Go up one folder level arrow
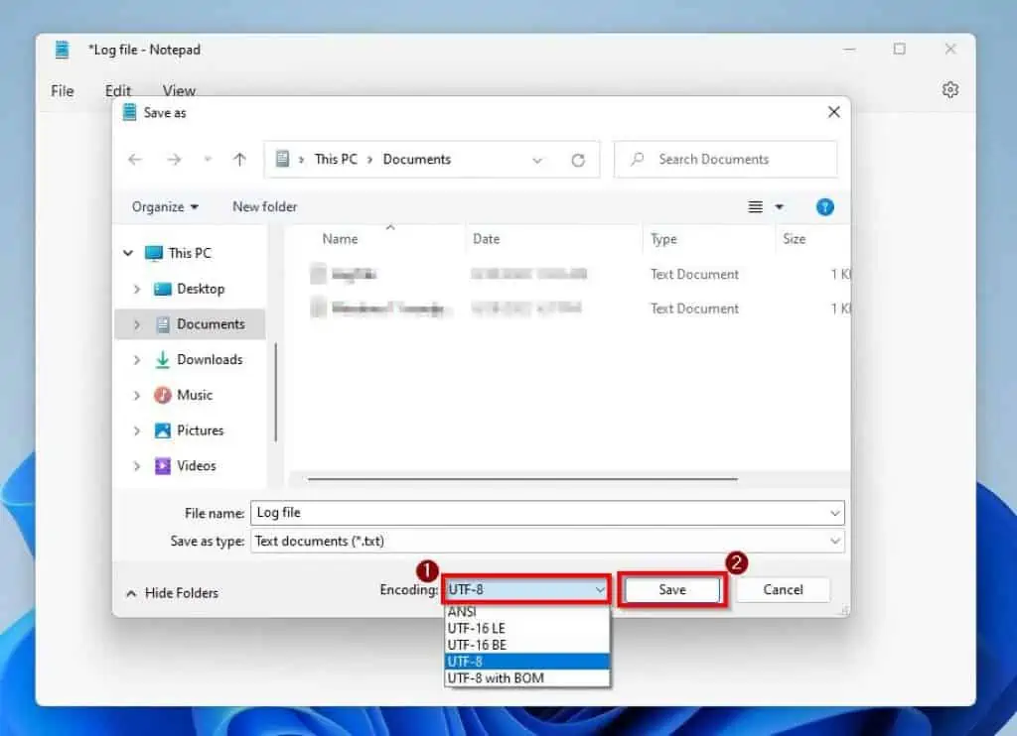The height and width of the screenshot is (736, 1017). 239,160
